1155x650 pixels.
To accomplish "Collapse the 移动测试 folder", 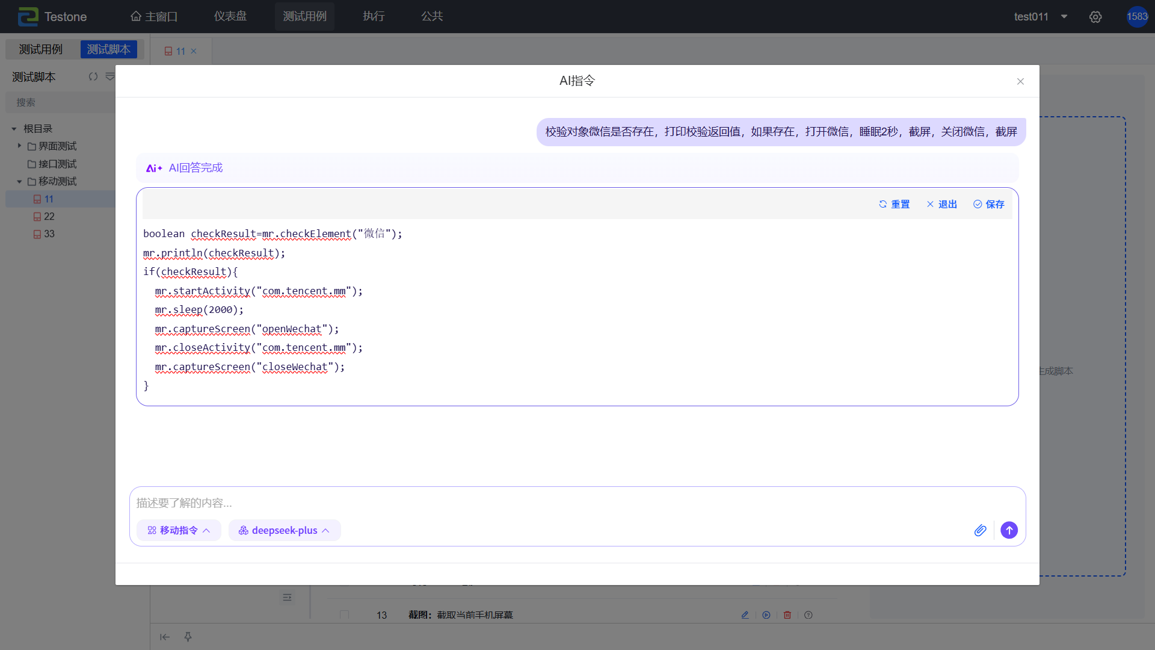I will pos(19,181).
